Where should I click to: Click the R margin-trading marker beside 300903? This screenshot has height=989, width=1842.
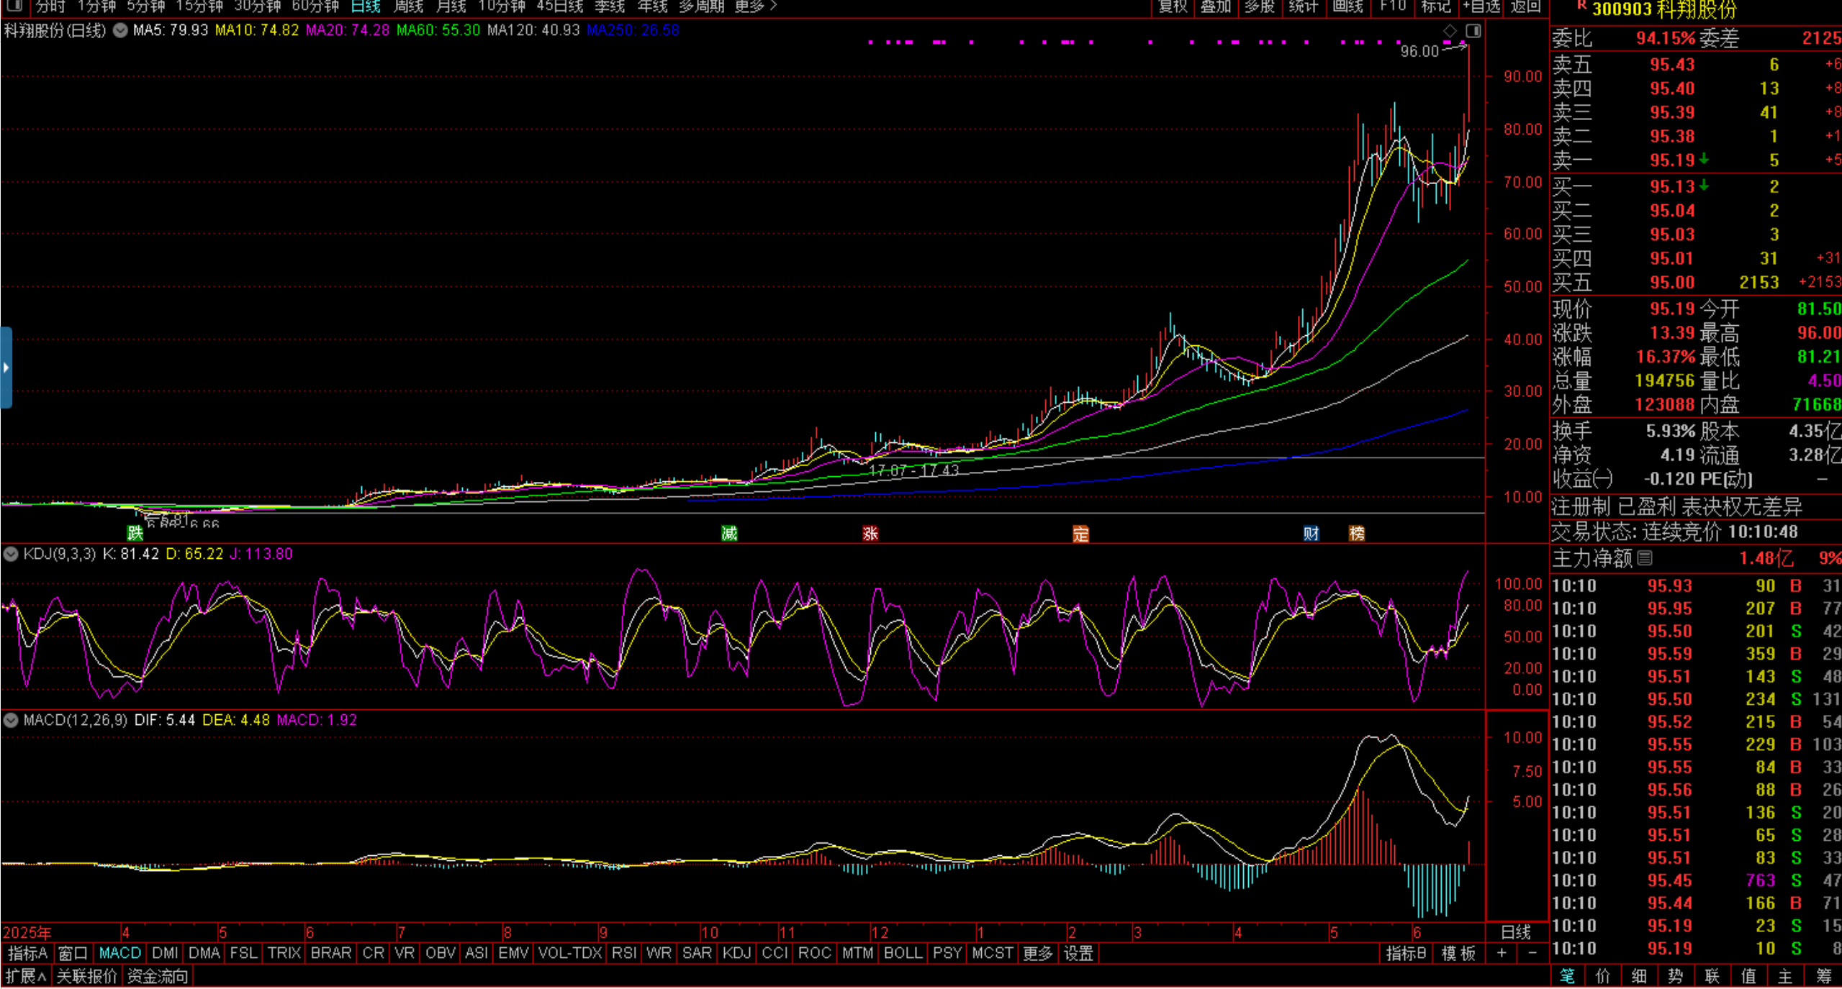[x=1581, y=5]
